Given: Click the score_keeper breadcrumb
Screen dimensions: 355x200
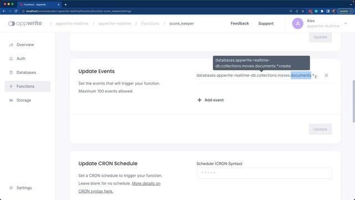Looking at the screenshot, I should pyautogui.click(x=181, y=23).
